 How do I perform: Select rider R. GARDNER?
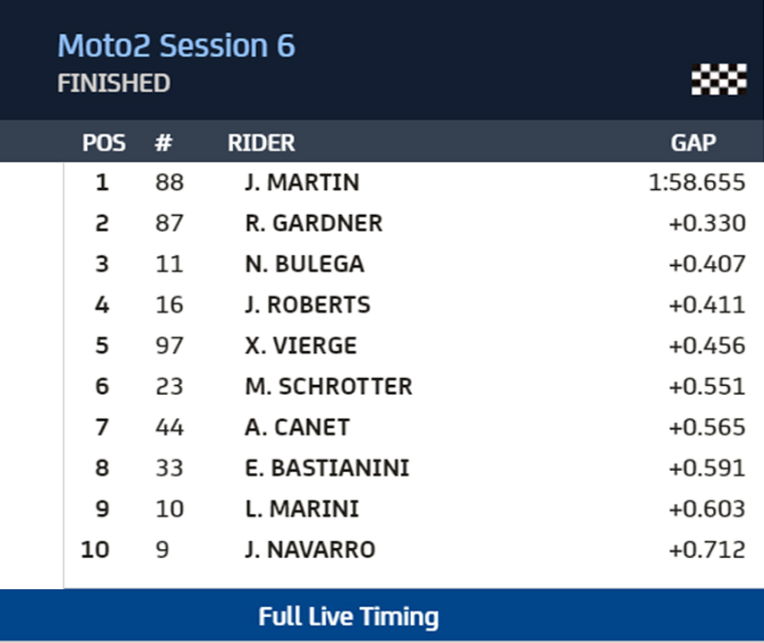pos(313,223)
